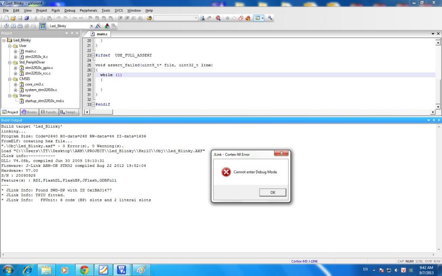Expand the stm32f10x_gpio.c node
The height and width of the screenshot is (276, 442).
coord(16,68)
